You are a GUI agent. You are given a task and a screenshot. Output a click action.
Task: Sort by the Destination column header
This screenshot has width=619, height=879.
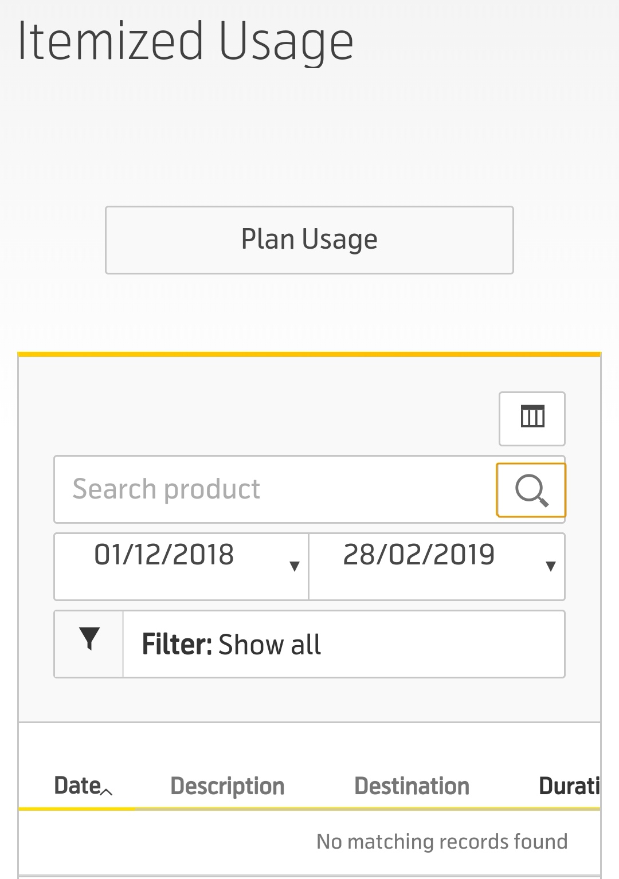[x=412, y=786]
